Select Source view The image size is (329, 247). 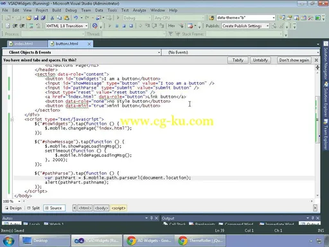54,208
